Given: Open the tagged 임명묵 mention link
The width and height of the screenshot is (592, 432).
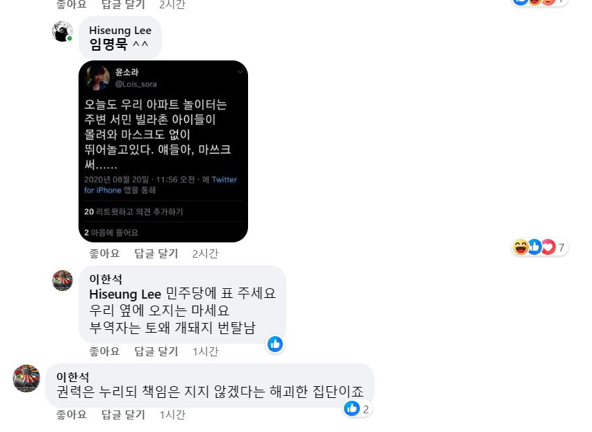Looking at the screenshot, I should [x=108, y=44].
